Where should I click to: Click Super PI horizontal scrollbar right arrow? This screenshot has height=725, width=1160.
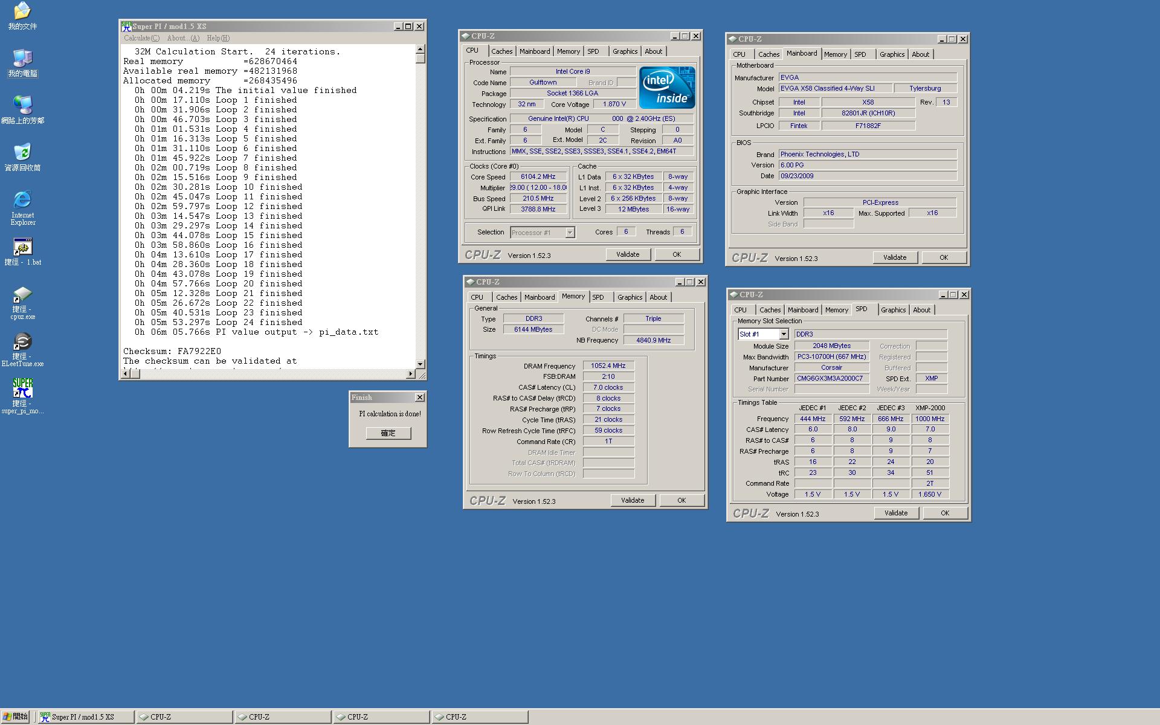pyautogui.click(x=411, y=374)
